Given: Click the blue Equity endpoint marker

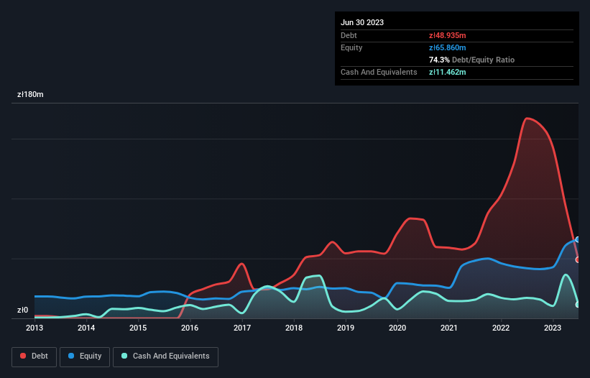Looking at the screenshot, I should pos(578,239).
